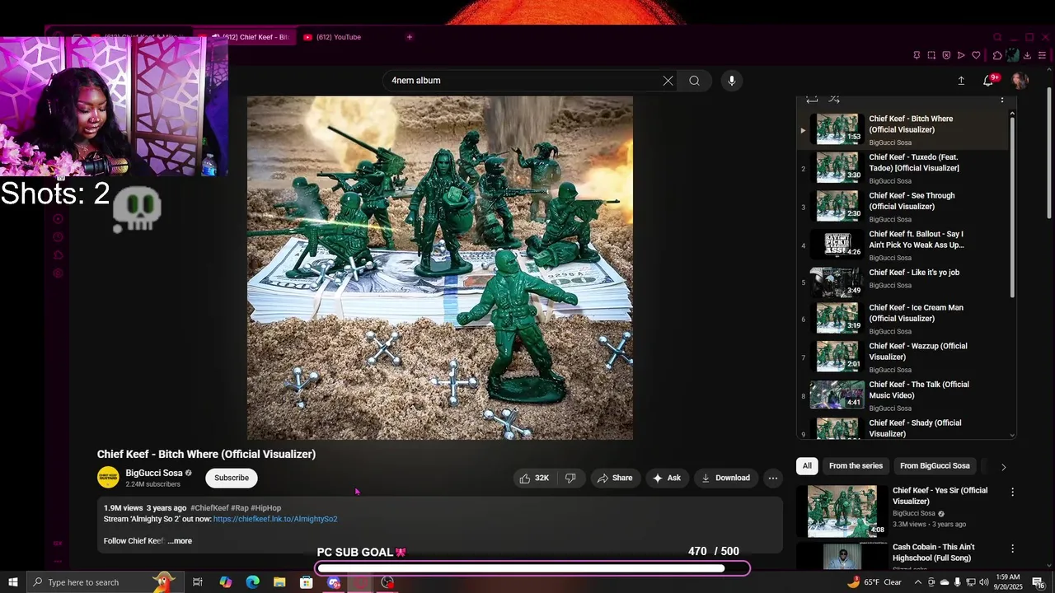
Task: Open playlist three-dot options menu
Action: click(x=1002, y=100)
